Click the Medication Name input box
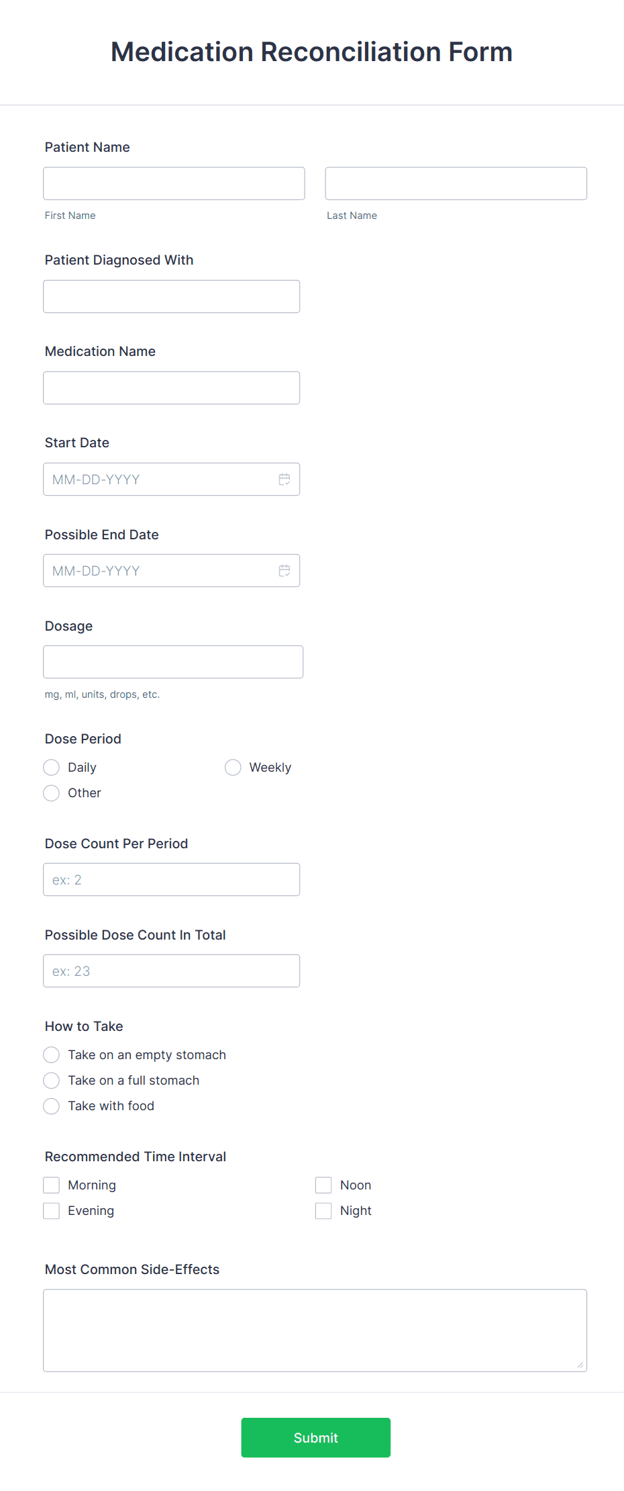624x1491 pixels. [x=171, y=388]
